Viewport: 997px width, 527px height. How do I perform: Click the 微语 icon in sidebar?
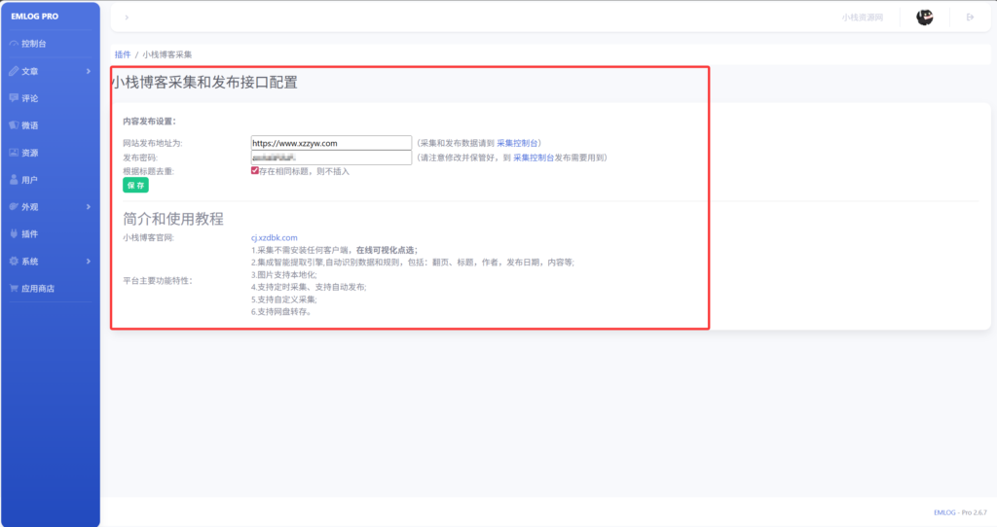pyautogui.click(x=14, y=125)
